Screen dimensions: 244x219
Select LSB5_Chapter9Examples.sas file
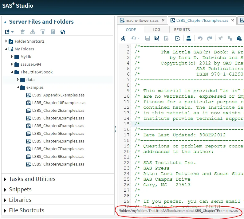coord(58,164)
